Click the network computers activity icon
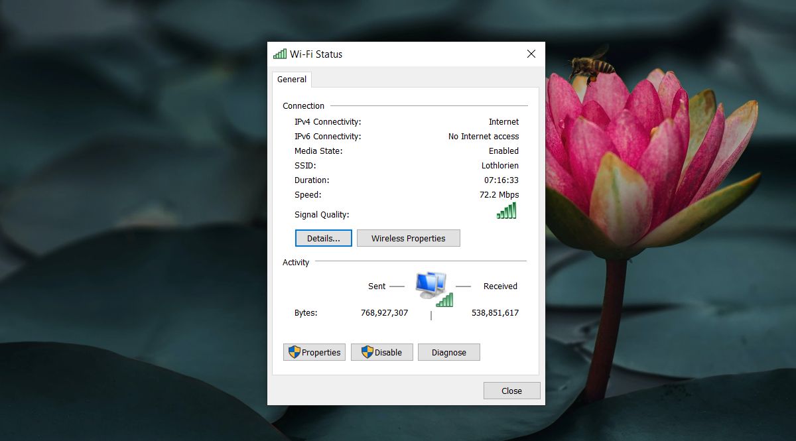Image resolution: width=796 pixels, height=441 pixels. click(x=431, y=285)
